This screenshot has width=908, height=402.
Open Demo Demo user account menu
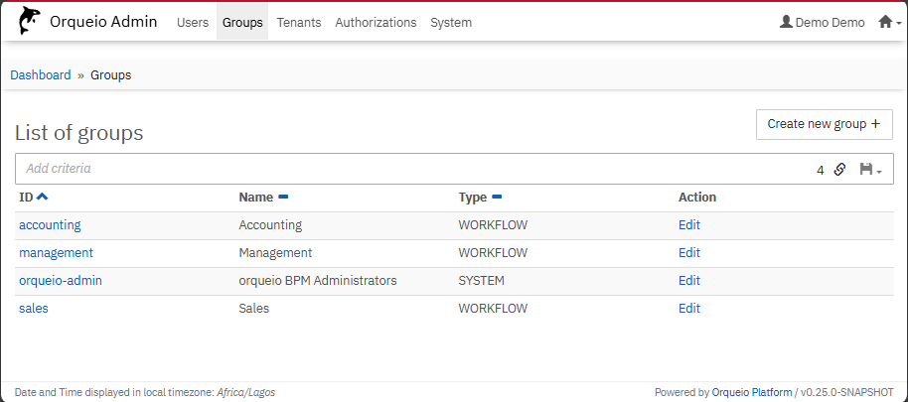tap(822, 22)
